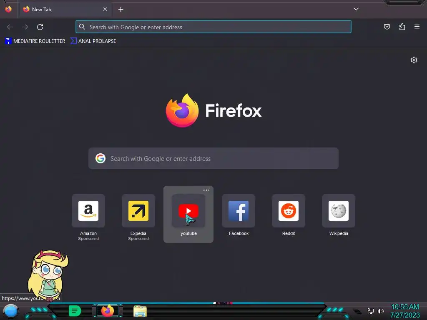This screenshot has width=427, height=320.
Task: Expand the list all tabs chevron
Action: (356, 9)
